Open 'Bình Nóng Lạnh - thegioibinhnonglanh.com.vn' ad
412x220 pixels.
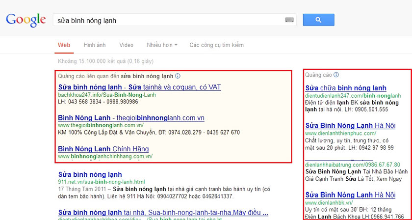(131, 118)
